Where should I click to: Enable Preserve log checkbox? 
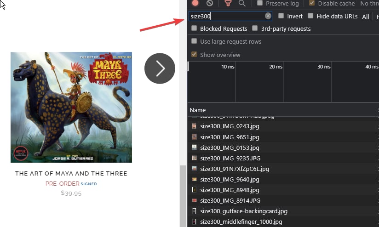260,3
